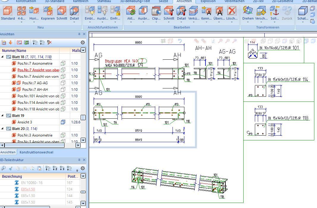This screenshot has height=208, width=317.
Task: Toggle display icon for Pos.Nr.:7 Axonometrie row
Action: coord(63,63)
